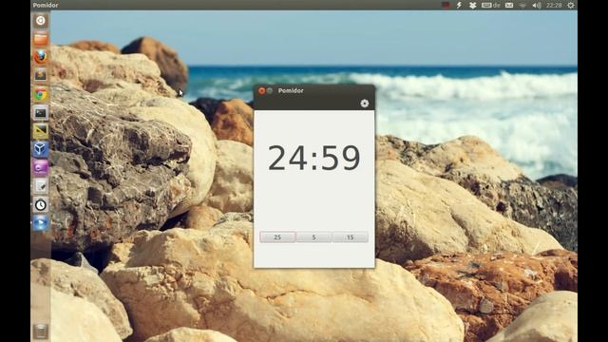608x342 pixels.
Task: Open the purple app icon in dock
Action: click(40, 167)
